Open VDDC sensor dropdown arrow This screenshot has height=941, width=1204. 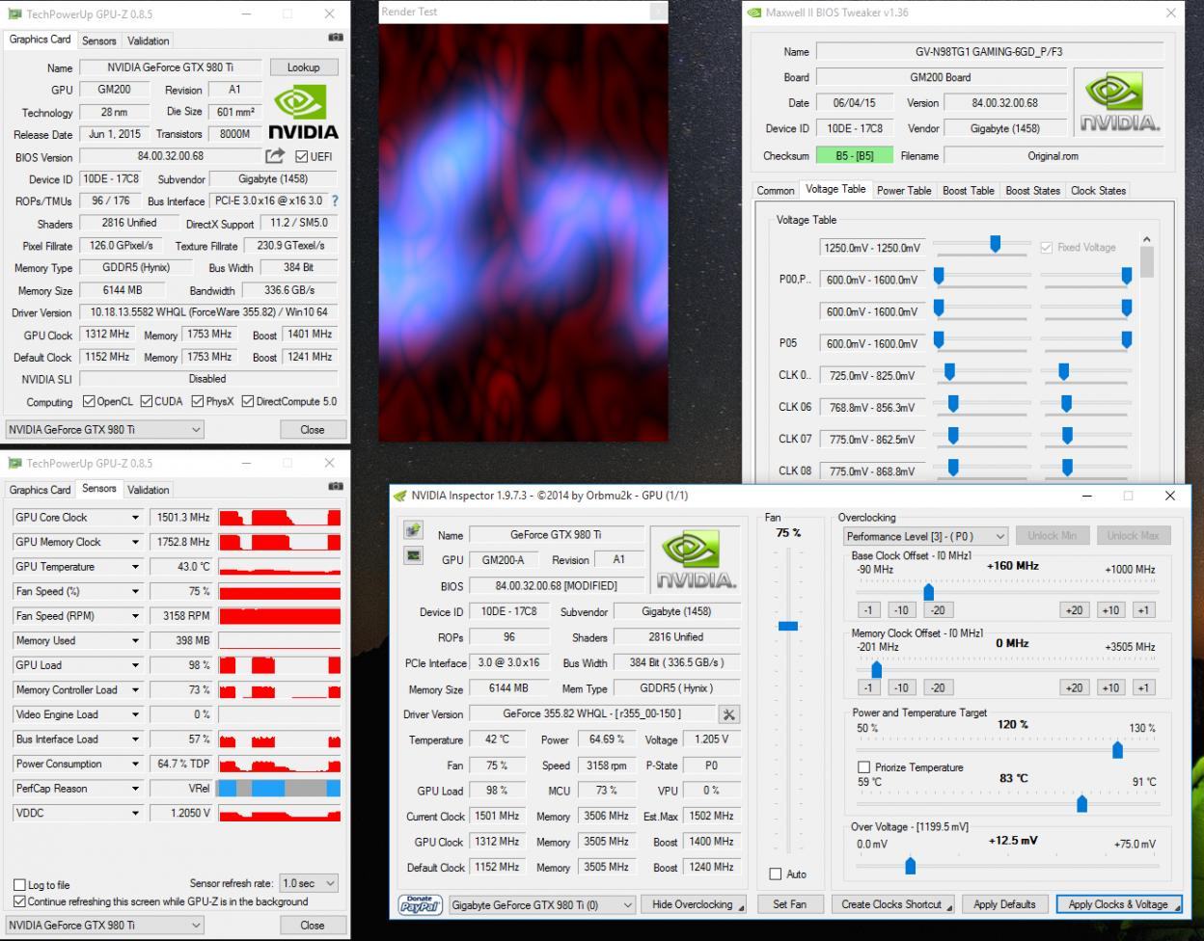coord(136,814)
